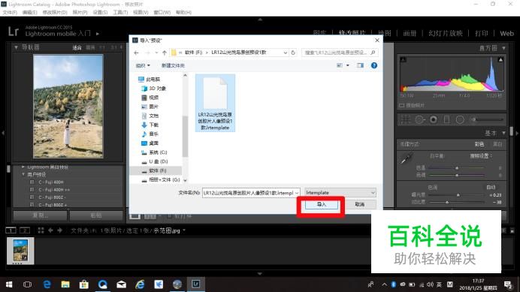Select the Spot Removal tool
Image resolution: width=520 pixels, height=292 pixels.
coord(420,119)
